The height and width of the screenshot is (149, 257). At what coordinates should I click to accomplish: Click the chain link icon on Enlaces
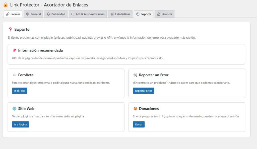click(8, 14)
